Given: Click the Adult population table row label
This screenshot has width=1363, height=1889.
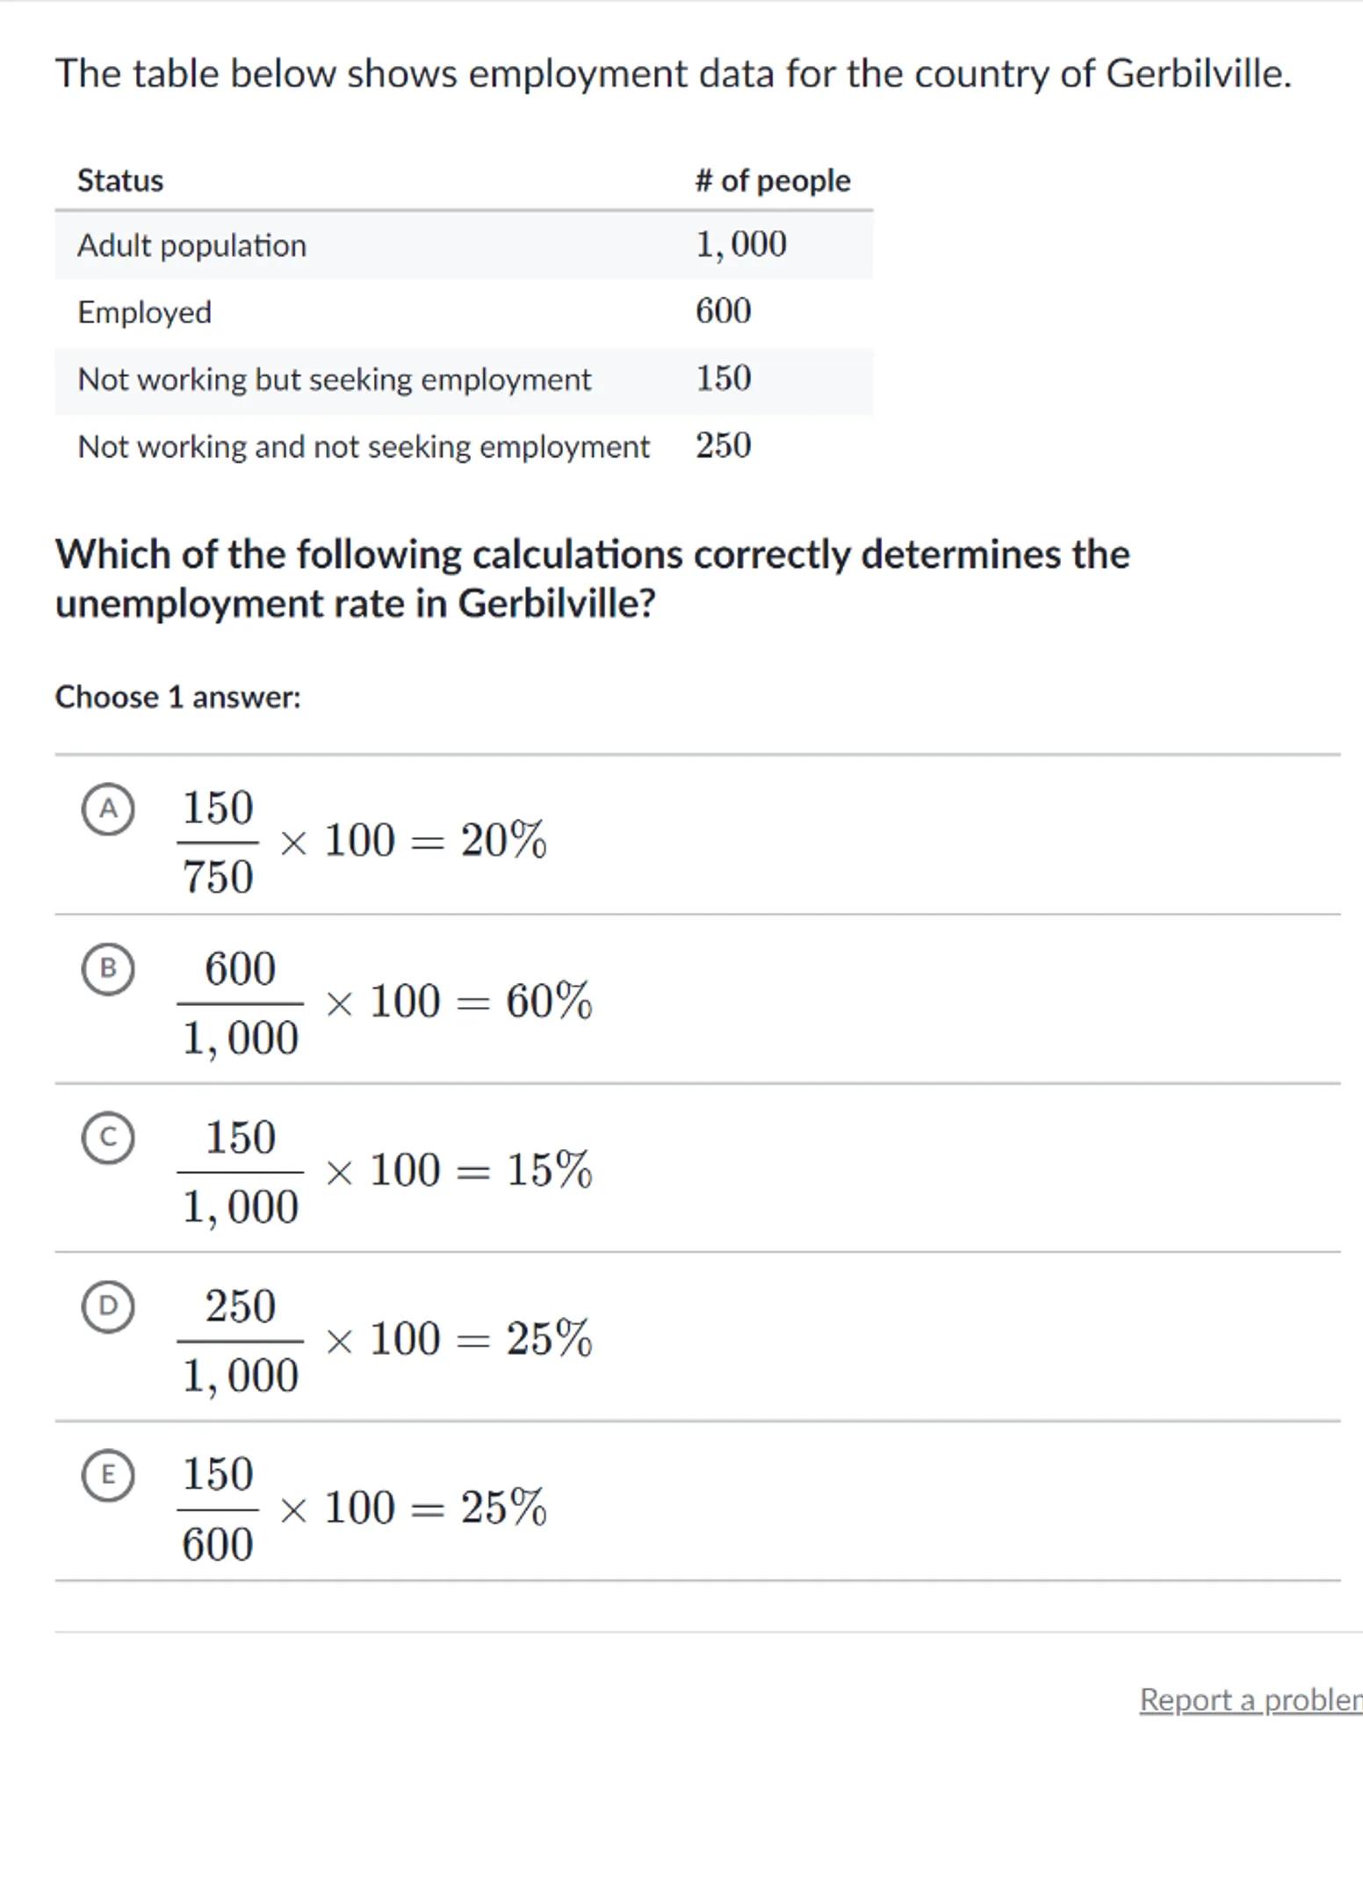Looking at the screenshot, I should coord(191,246).
